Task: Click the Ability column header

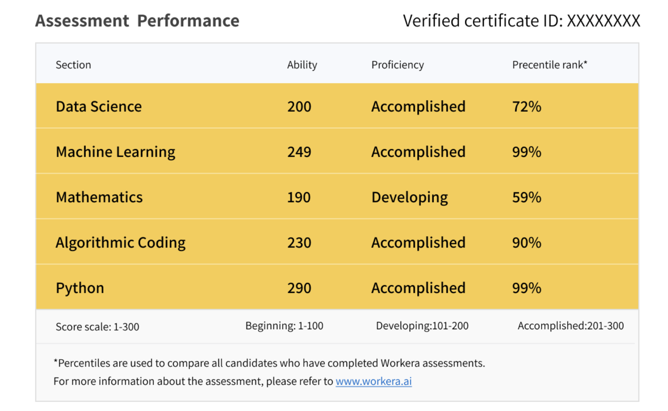Action: point(302,65)
